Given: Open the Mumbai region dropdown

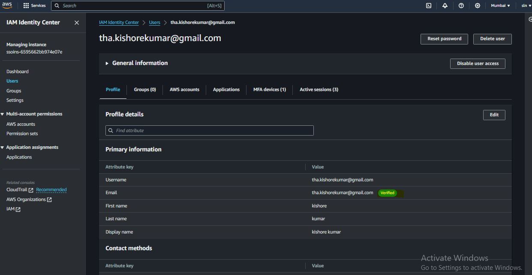Looking at the screenshot, I should [500, 6].
